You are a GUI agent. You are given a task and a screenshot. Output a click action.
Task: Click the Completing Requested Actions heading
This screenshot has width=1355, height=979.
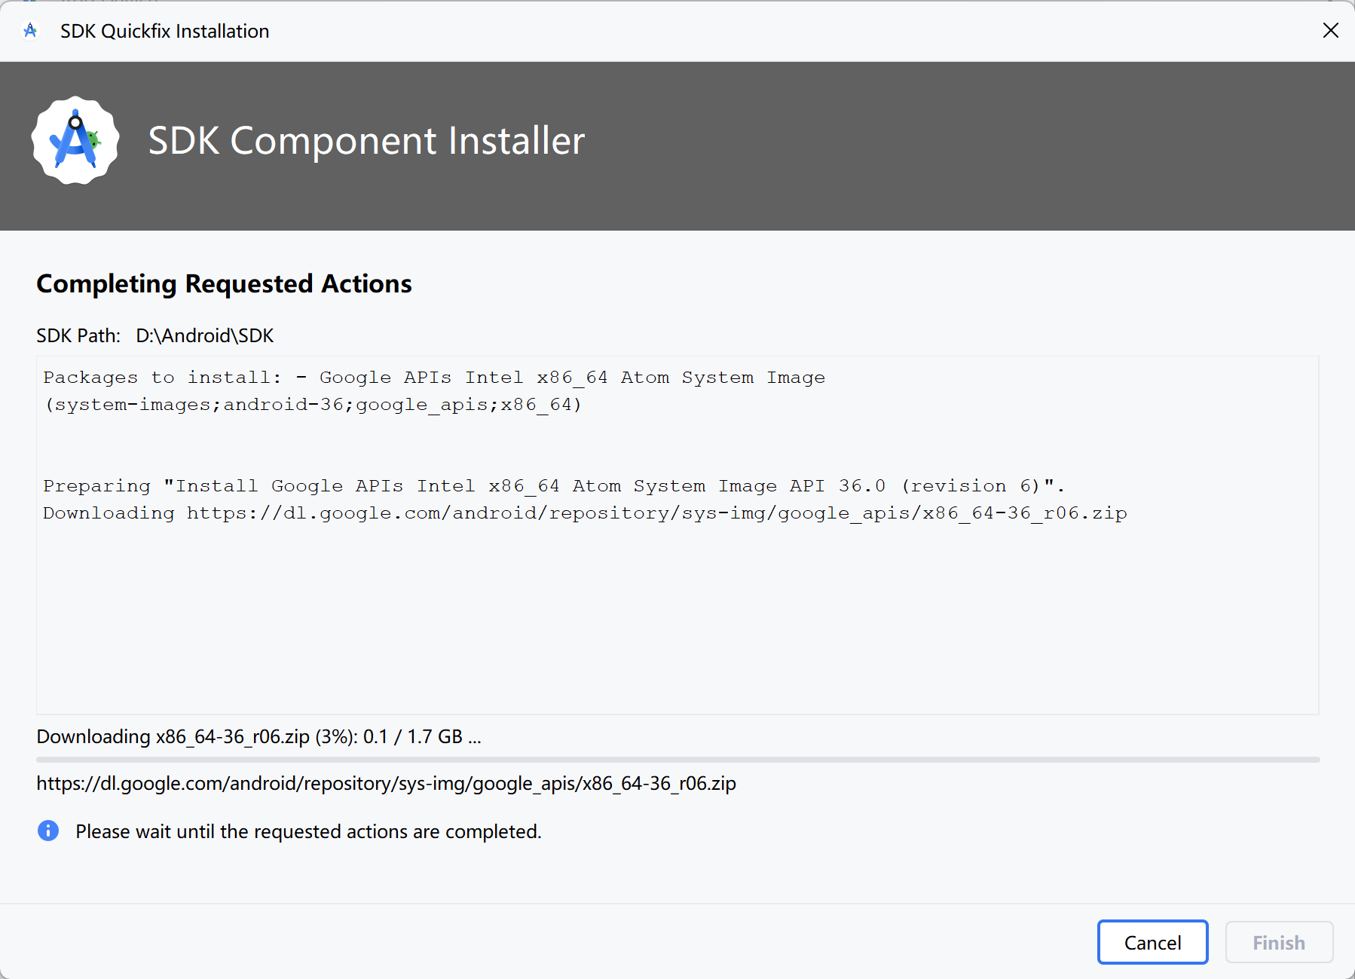(x=224, y=283)
